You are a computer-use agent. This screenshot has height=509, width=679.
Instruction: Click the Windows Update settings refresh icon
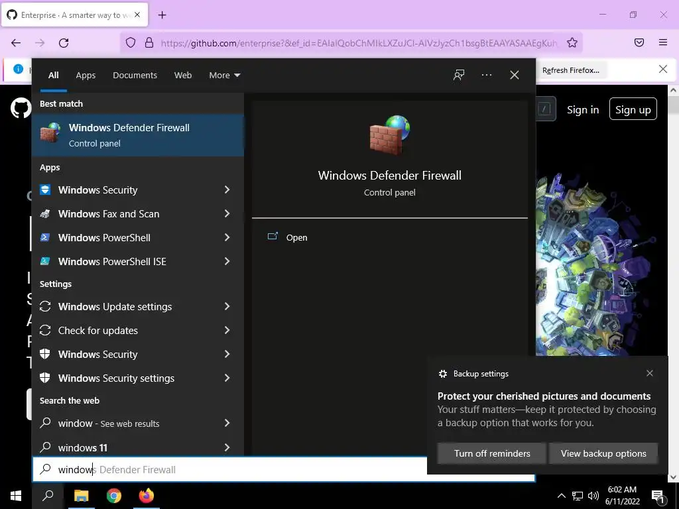point(45,306)
